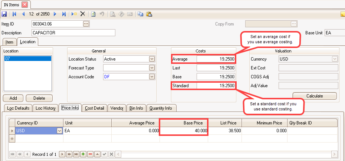Image resolution: width=345 pixels, height=161 pixels.
Task: Click the green refresh icon
Action: pyautogui.click(x=93, y=14)
